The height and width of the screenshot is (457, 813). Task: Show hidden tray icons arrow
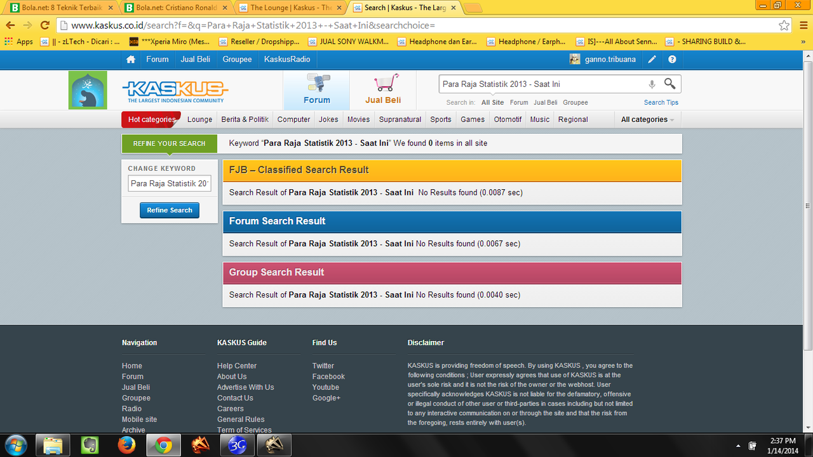click(x=737, y=446)
